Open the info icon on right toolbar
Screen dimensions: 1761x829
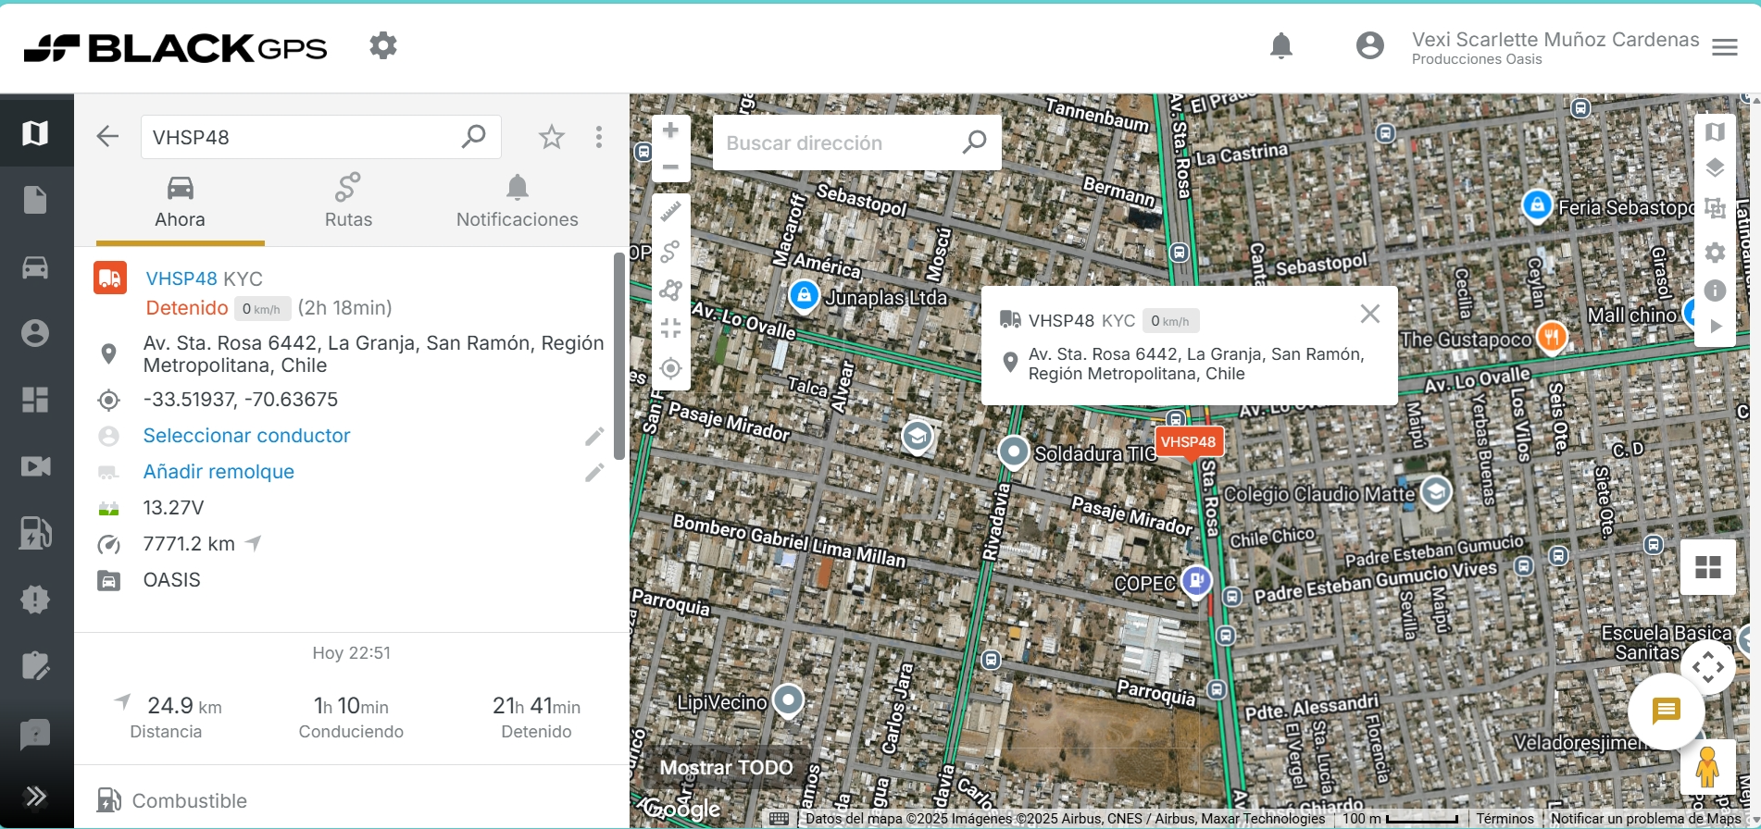pos(1715,291)
